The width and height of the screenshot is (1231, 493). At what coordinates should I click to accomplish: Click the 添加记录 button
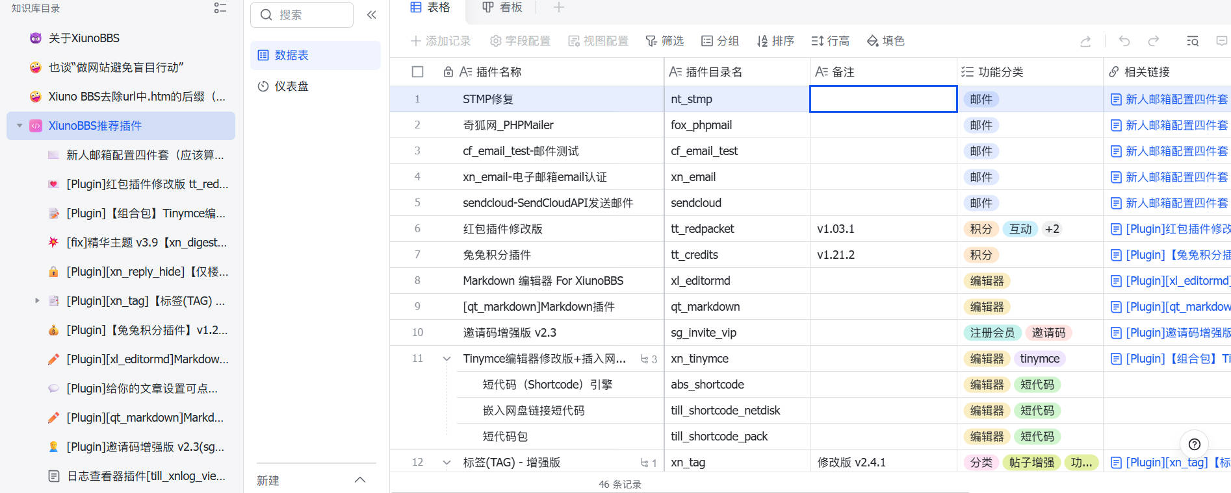[x=441, y=42]
